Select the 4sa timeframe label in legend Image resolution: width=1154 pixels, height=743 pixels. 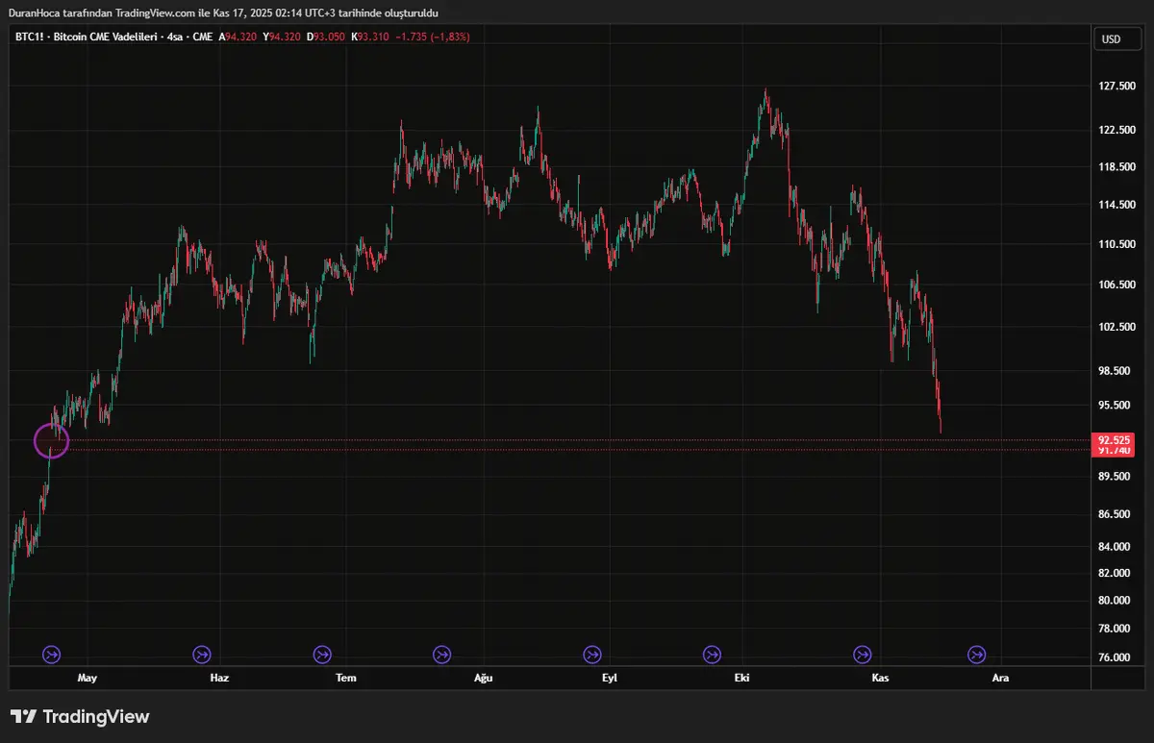tap(176, 37)
